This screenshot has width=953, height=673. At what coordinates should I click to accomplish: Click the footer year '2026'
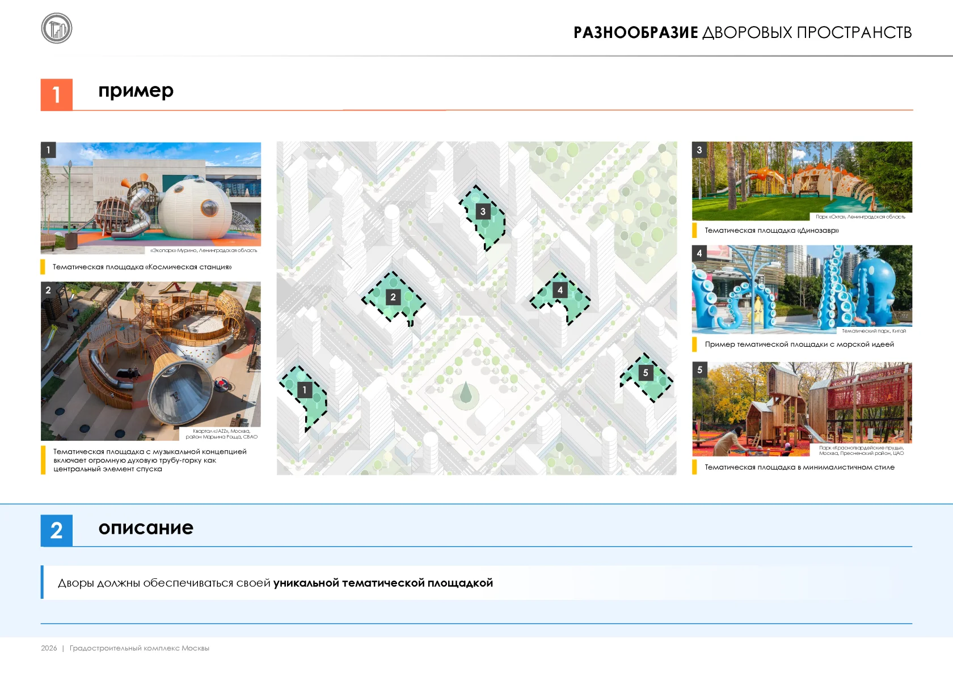(49, 648)
